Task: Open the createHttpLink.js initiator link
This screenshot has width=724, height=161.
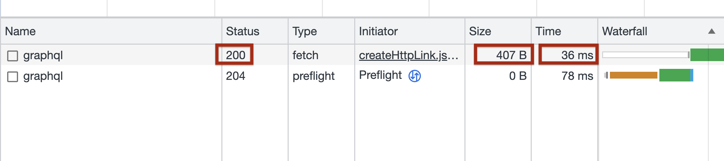Action: pos(408,55)
